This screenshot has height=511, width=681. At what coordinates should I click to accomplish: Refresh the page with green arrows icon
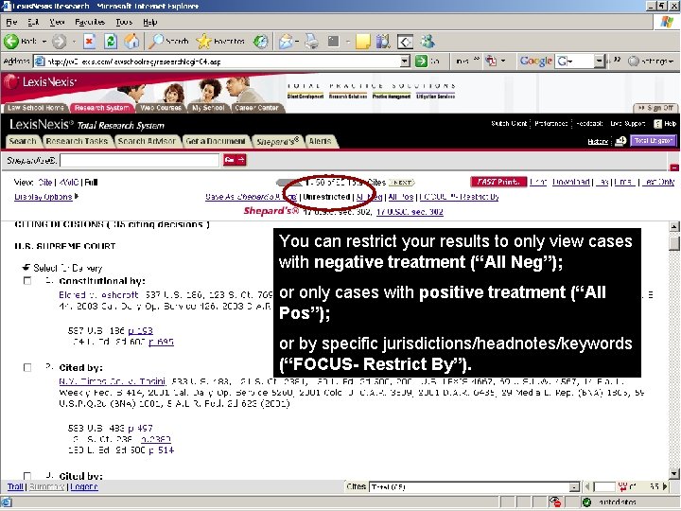point(111,42)
